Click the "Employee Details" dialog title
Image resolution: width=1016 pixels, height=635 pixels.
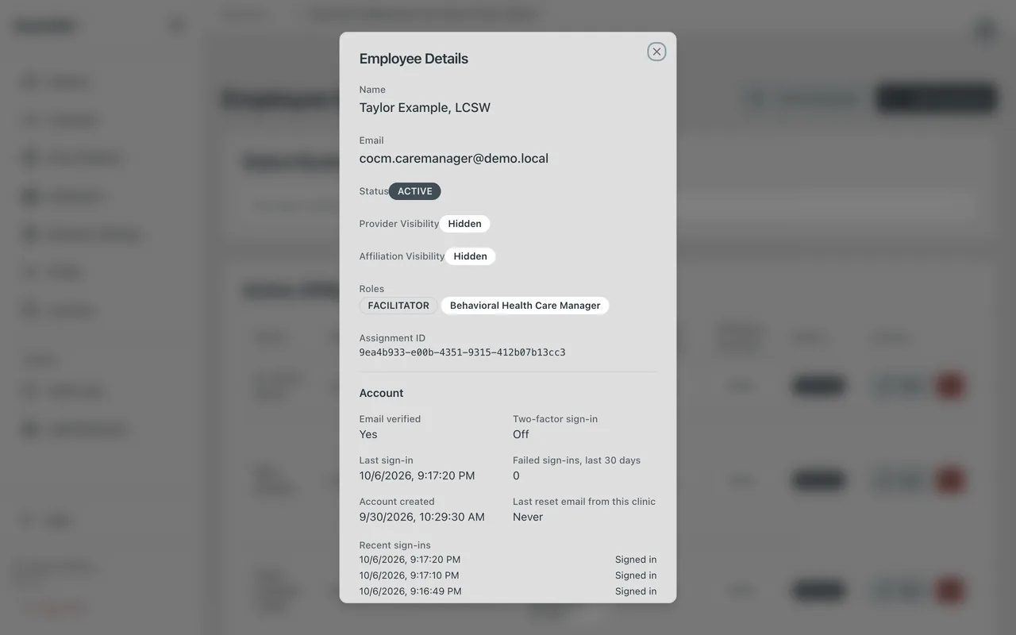click(x=414, y=59)
